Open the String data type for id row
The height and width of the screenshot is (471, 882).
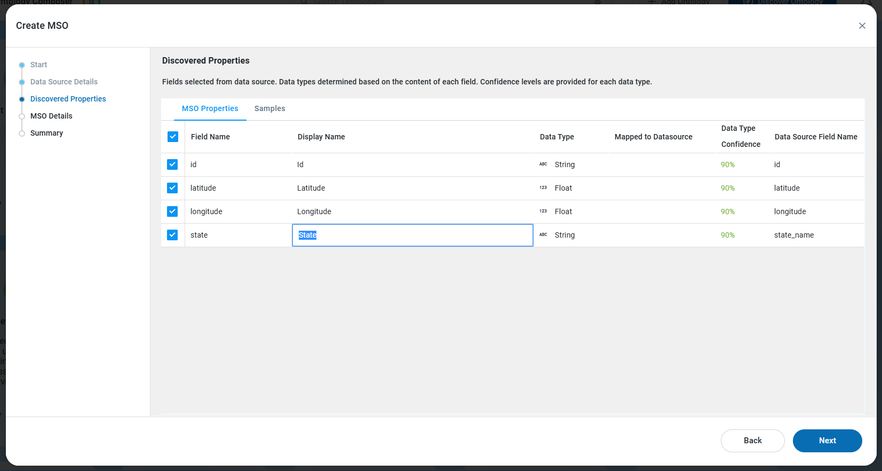coord(565,164)
